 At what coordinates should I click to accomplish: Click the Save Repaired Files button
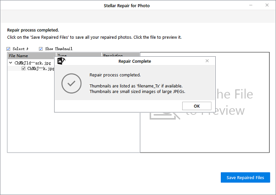click(245, 177)
